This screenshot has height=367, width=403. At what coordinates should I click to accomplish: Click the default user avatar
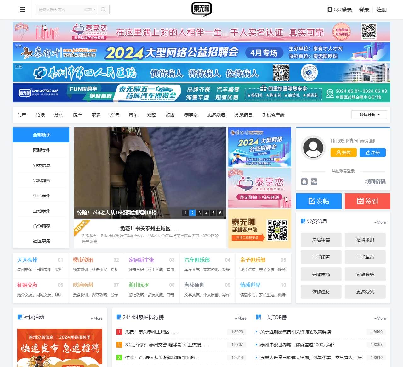click(313, 147)
